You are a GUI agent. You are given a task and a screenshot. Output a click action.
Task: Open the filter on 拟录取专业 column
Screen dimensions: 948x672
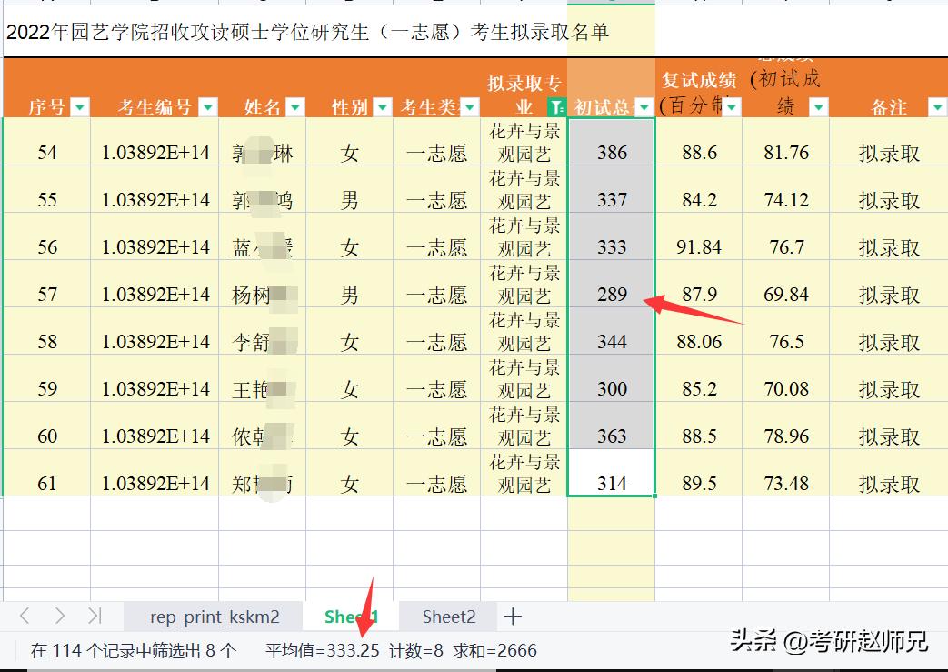point(555,107)
